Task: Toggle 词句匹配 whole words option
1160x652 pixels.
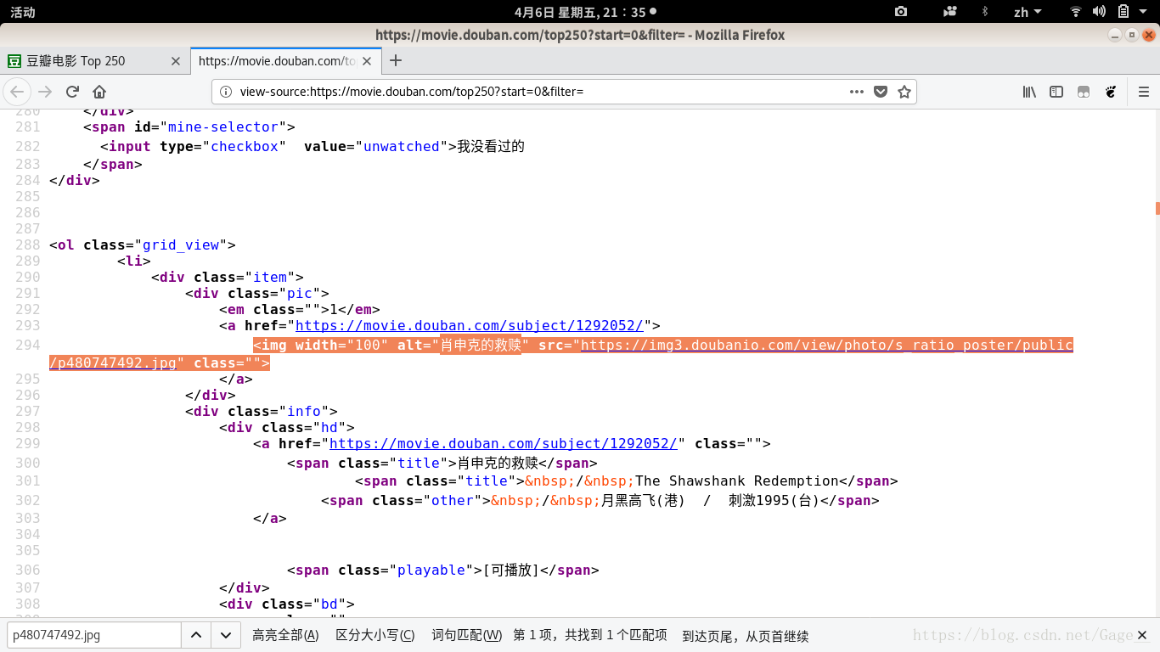Action: tap(467, 635)
